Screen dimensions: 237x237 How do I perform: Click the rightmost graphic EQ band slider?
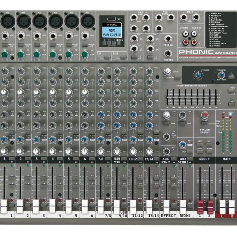coord(216,97)
